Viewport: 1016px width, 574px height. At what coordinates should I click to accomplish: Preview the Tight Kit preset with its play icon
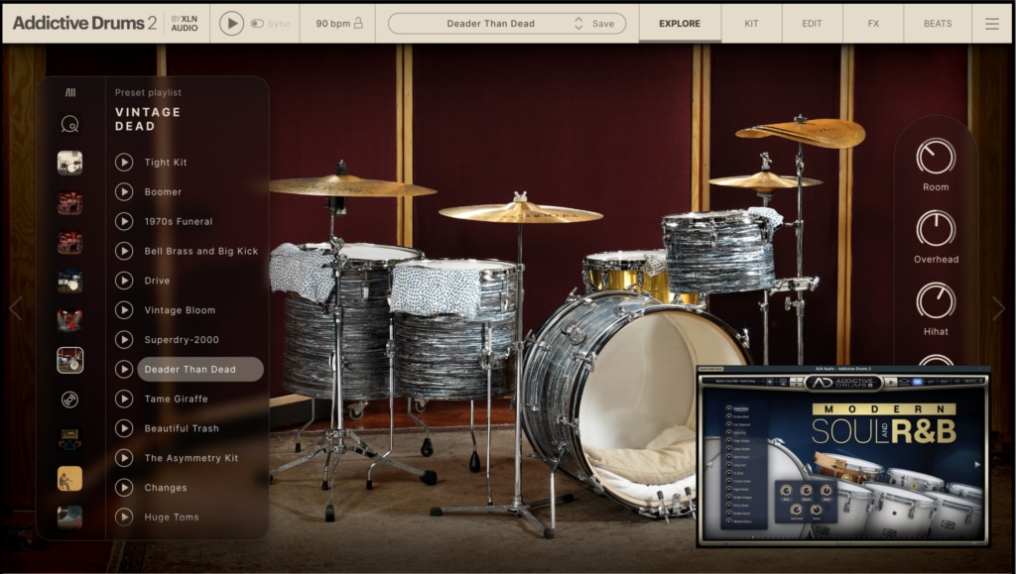coord(124,162)
